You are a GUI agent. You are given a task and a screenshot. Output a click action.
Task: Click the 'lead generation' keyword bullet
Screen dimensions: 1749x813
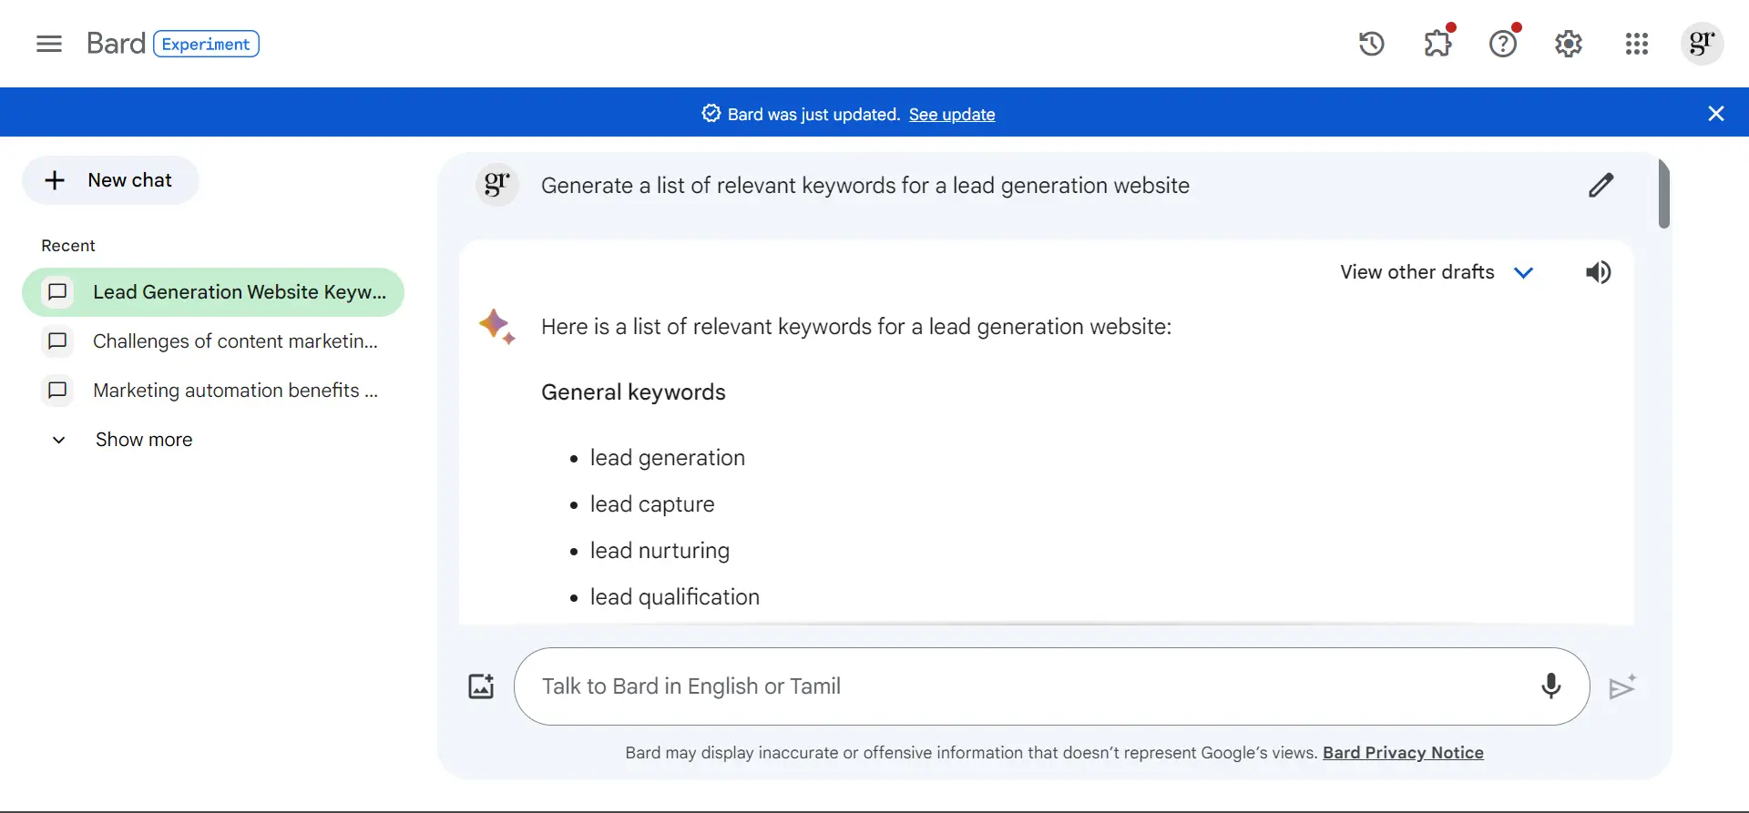click(x=667, y=458)
